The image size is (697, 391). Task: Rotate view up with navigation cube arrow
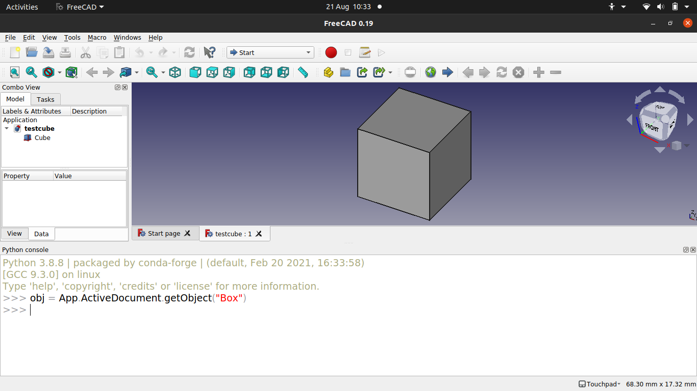[660, 90]
